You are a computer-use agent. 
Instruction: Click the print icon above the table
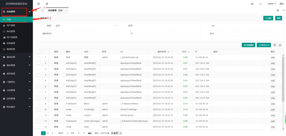280,45
